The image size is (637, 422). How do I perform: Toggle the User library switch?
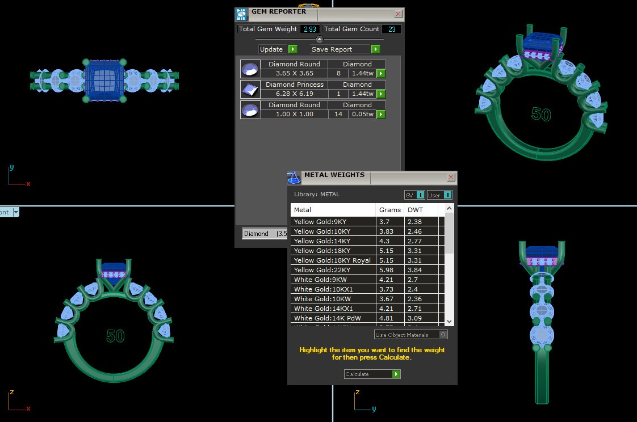447,195
